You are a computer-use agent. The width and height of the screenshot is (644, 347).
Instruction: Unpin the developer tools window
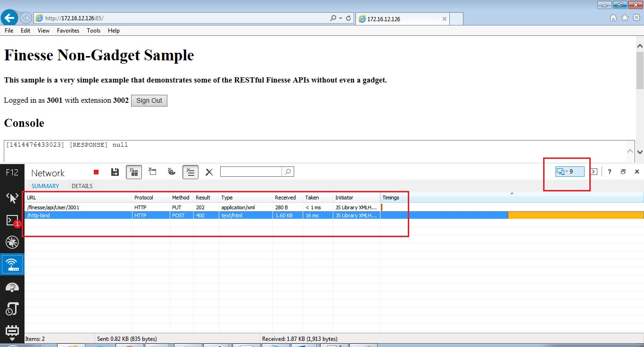tap(623, 172)
